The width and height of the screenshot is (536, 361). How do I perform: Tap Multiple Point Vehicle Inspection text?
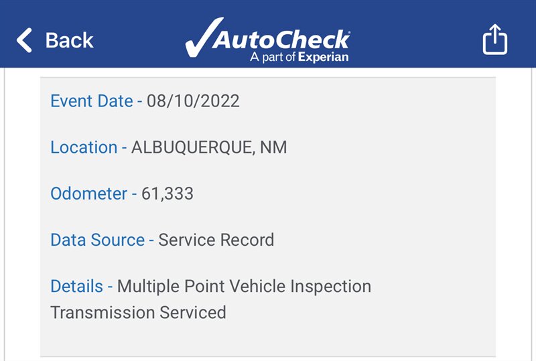click(x=244, y=287)
